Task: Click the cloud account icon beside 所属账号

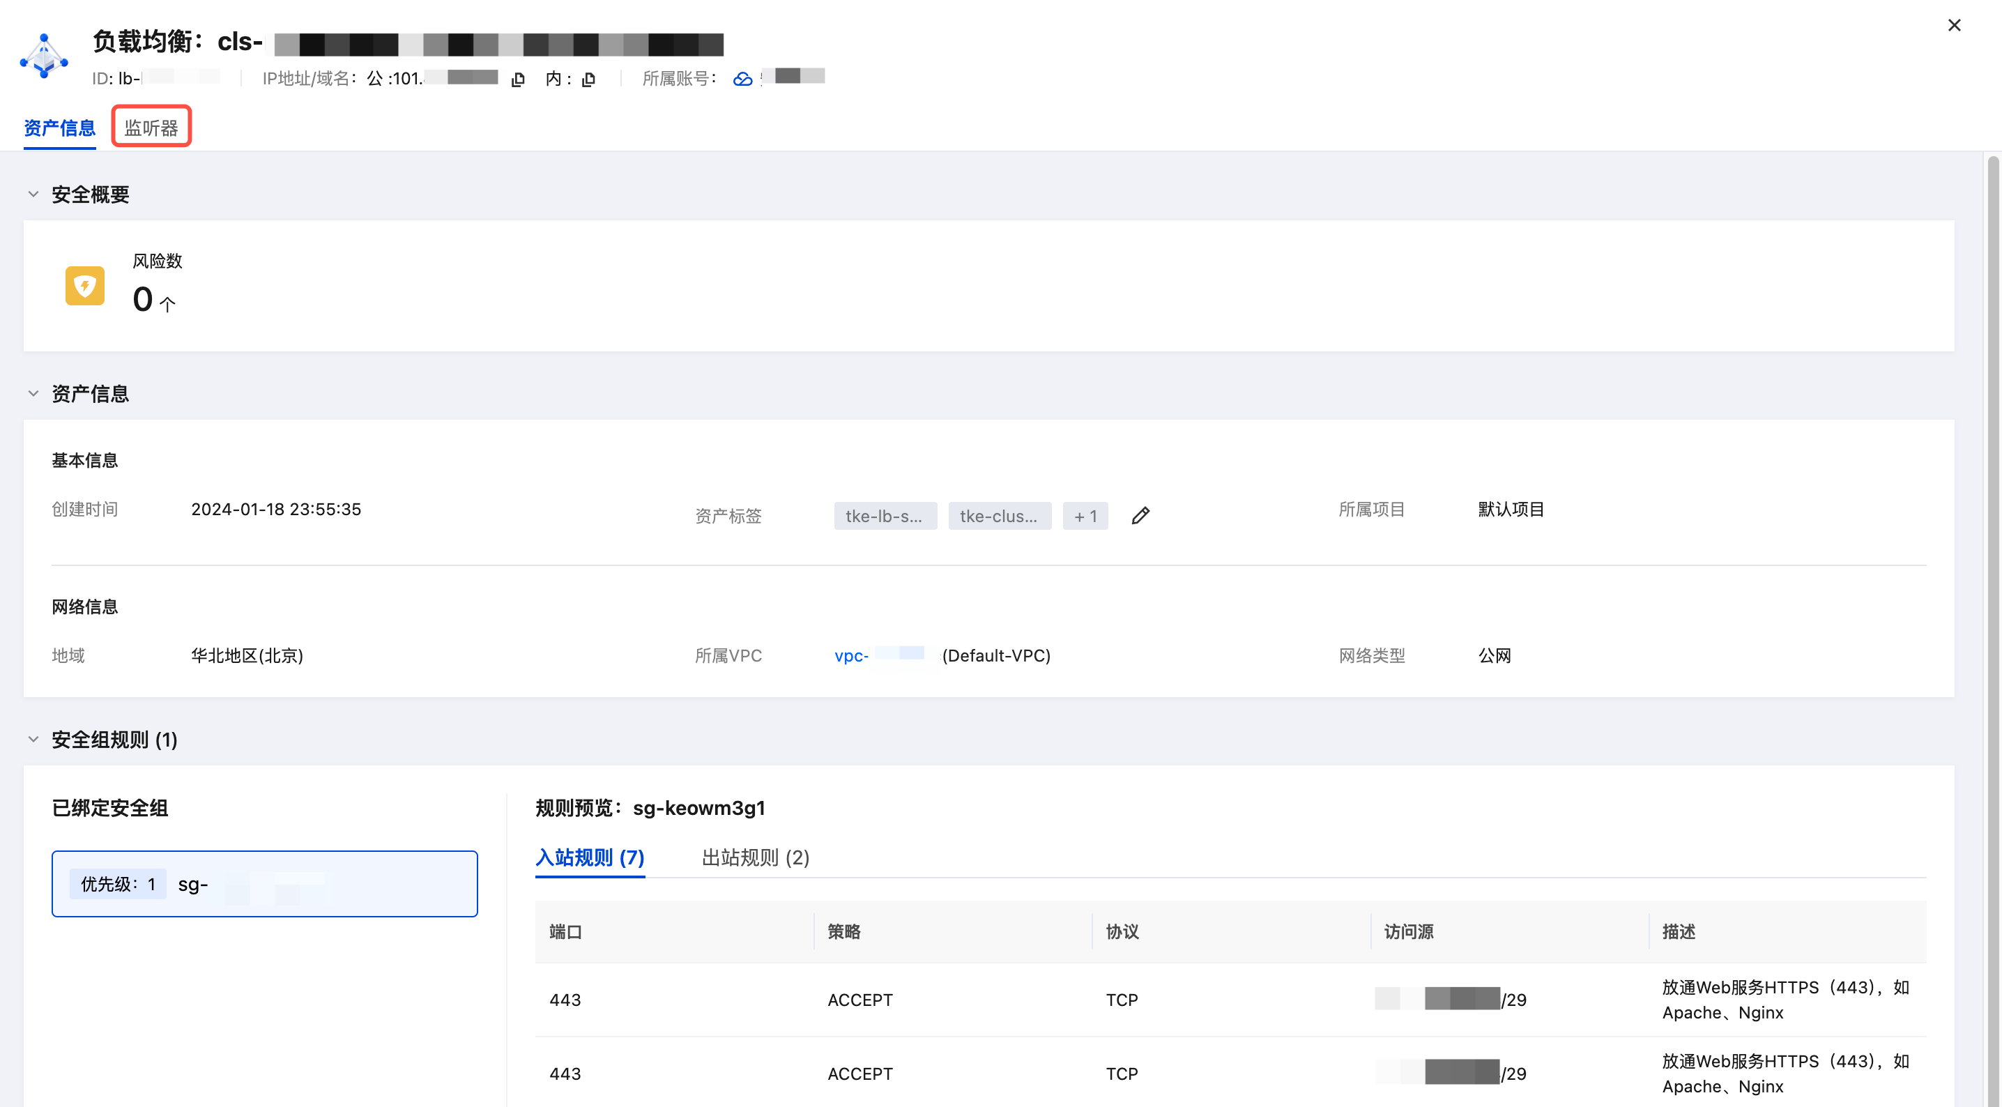Action: (742, 79)
